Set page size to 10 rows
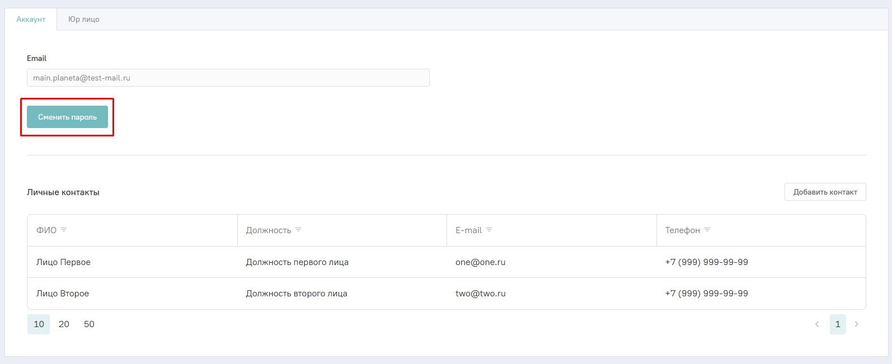This screenshot has width=892, height=364. click(39, 324)
